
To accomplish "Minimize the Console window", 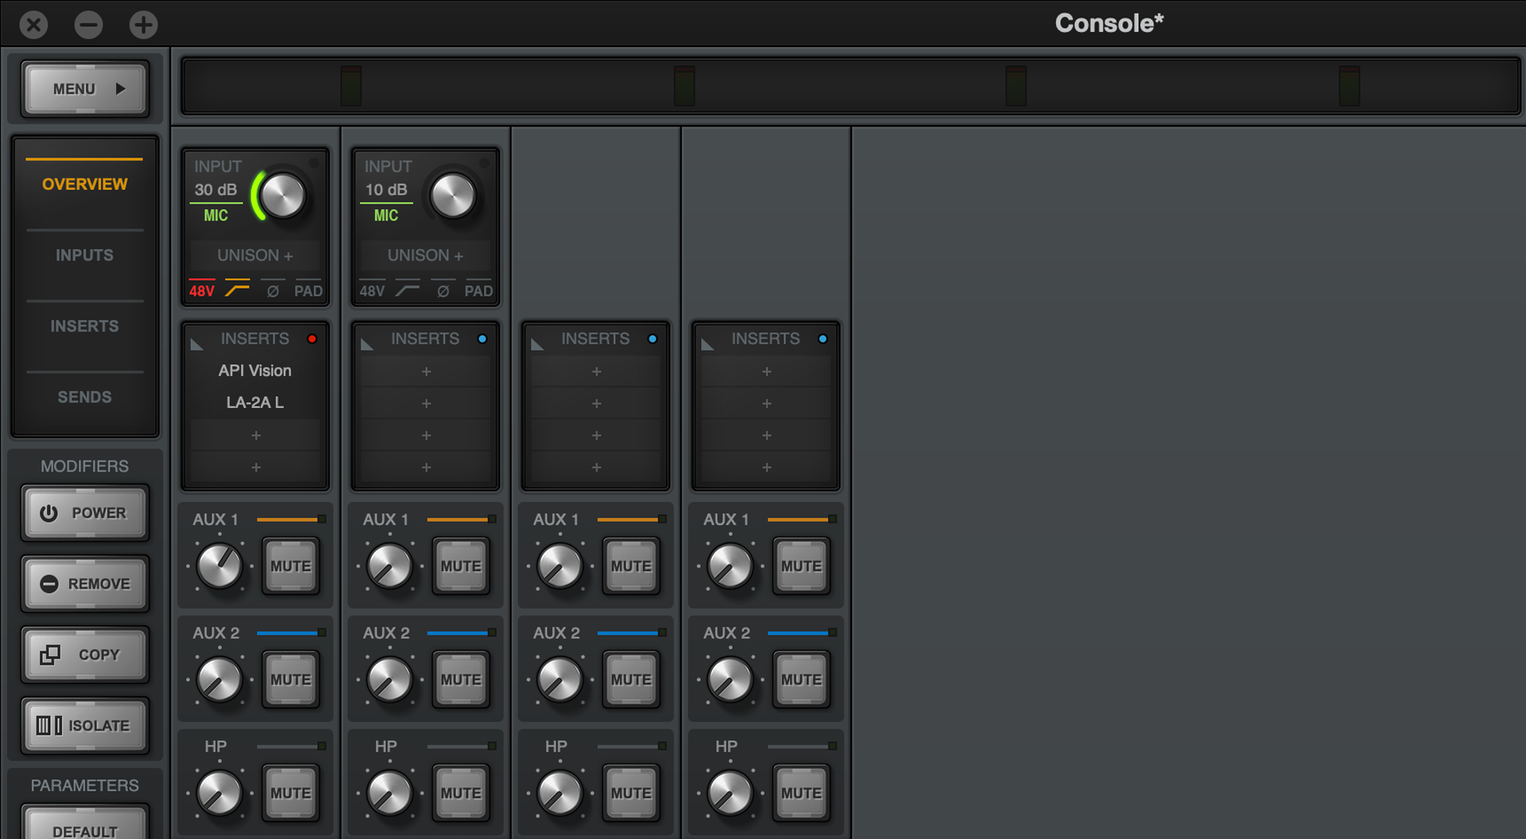I will pyautogui.click(x=88, y=25).
